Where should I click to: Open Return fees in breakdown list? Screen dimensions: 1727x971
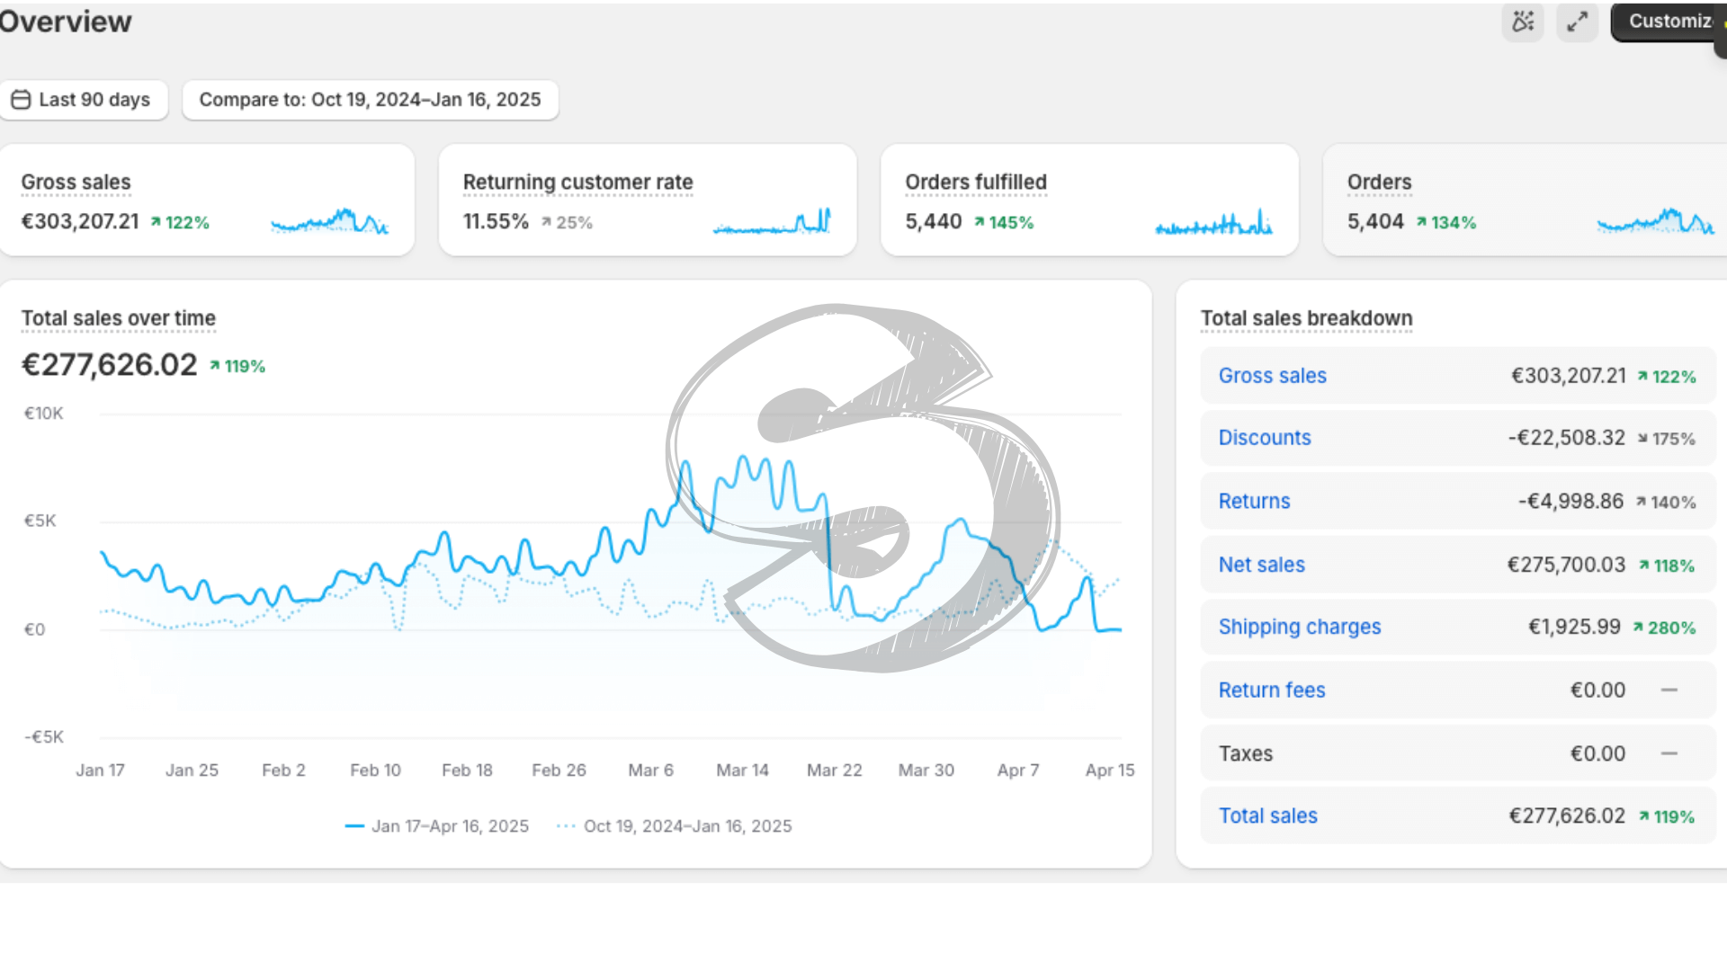[x=1271, y=690]
